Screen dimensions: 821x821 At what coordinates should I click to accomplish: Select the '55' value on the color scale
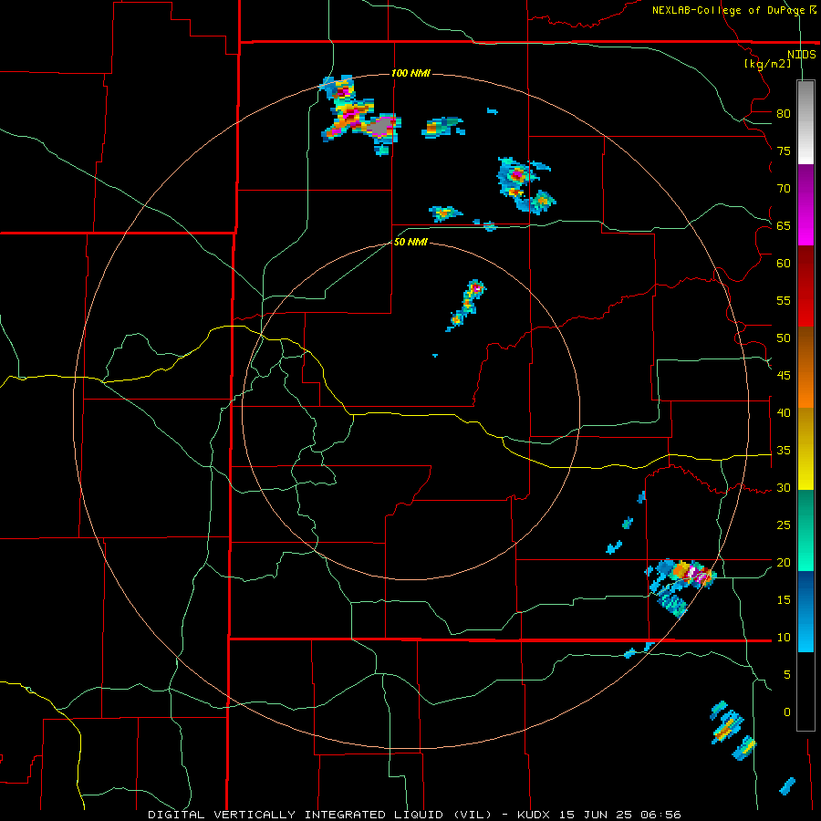(784, 300)
